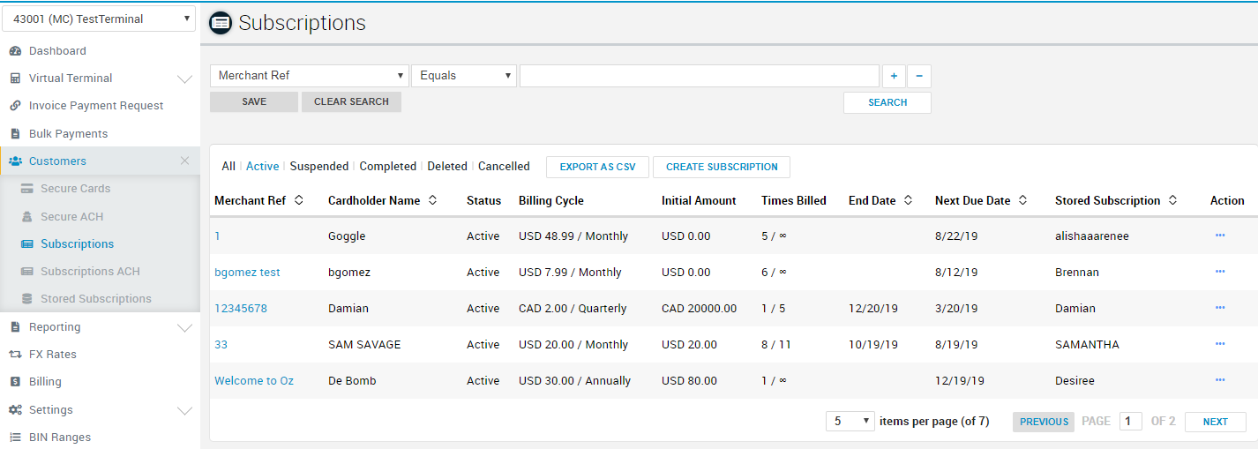Click the search value text field
Viewport: 1258px width, 449px height.
point(699,76)
